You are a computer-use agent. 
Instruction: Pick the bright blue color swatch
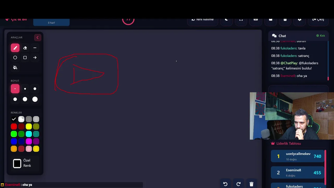click(14, 141)
